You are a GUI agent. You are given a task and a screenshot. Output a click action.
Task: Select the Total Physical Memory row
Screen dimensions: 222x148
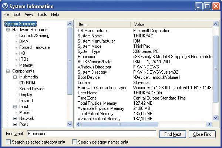[144, 103]
